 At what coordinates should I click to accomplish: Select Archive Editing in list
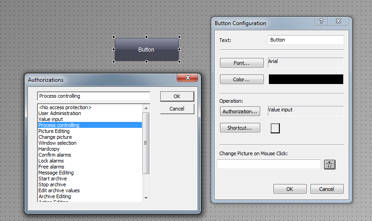[90, 196]
